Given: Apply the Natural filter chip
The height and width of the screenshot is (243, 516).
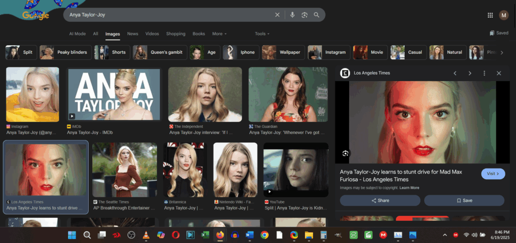Looking at the screenshot, I should click(447, 52).
